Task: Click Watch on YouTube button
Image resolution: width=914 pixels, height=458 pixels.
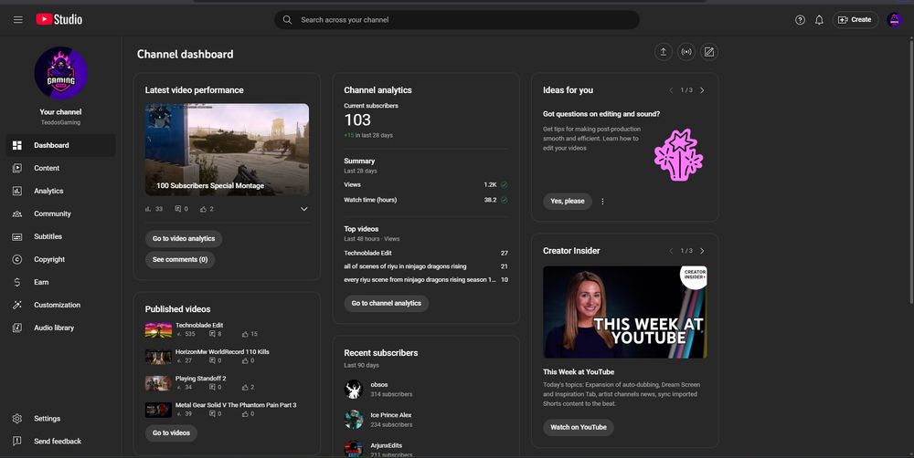Action: coord(579,427)
